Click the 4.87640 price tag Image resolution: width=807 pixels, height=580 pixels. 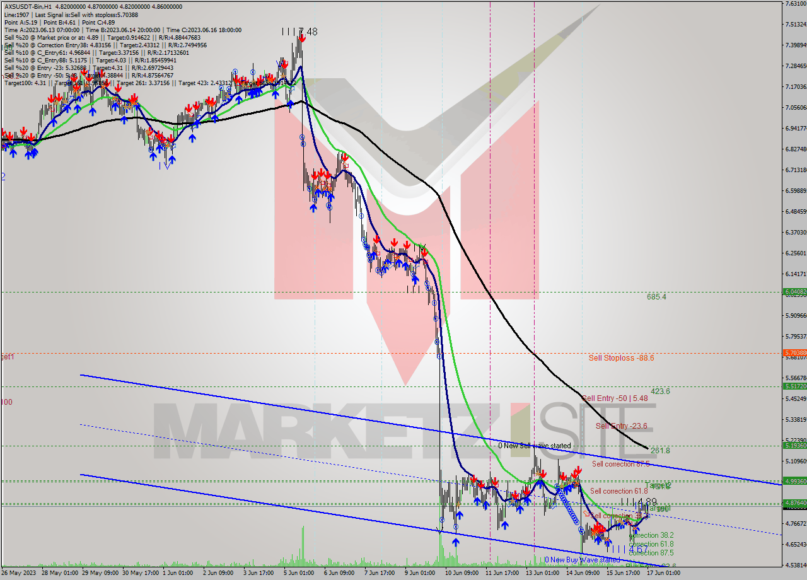click(794, 502)
